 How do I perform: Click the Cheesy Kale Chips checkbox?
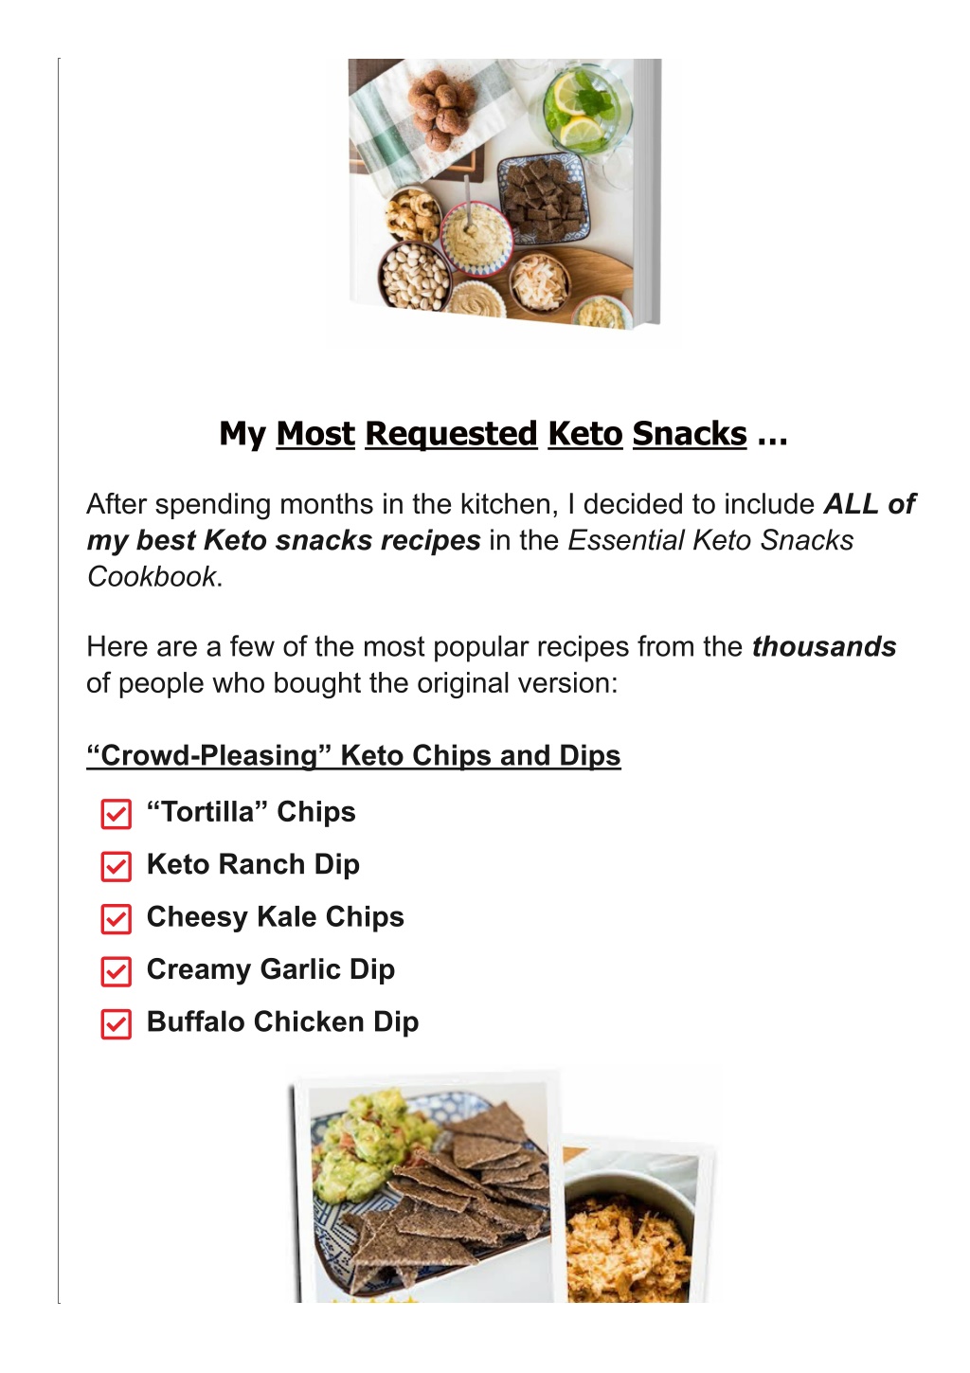click(116, 919)
